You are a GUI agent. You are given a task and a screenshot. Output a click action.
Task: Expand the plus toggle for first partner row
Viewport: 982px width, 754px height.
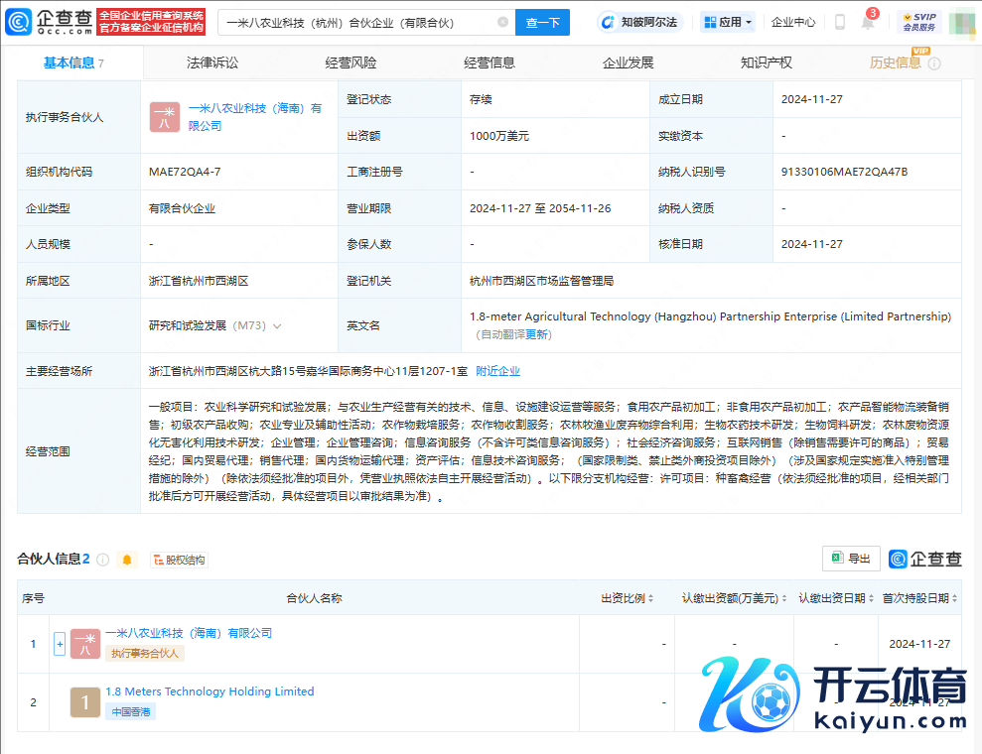60,644
